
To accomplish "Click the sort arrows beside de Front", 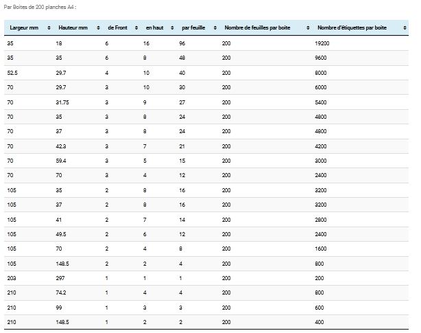I will pyautogui.click(x=136, y=27).
